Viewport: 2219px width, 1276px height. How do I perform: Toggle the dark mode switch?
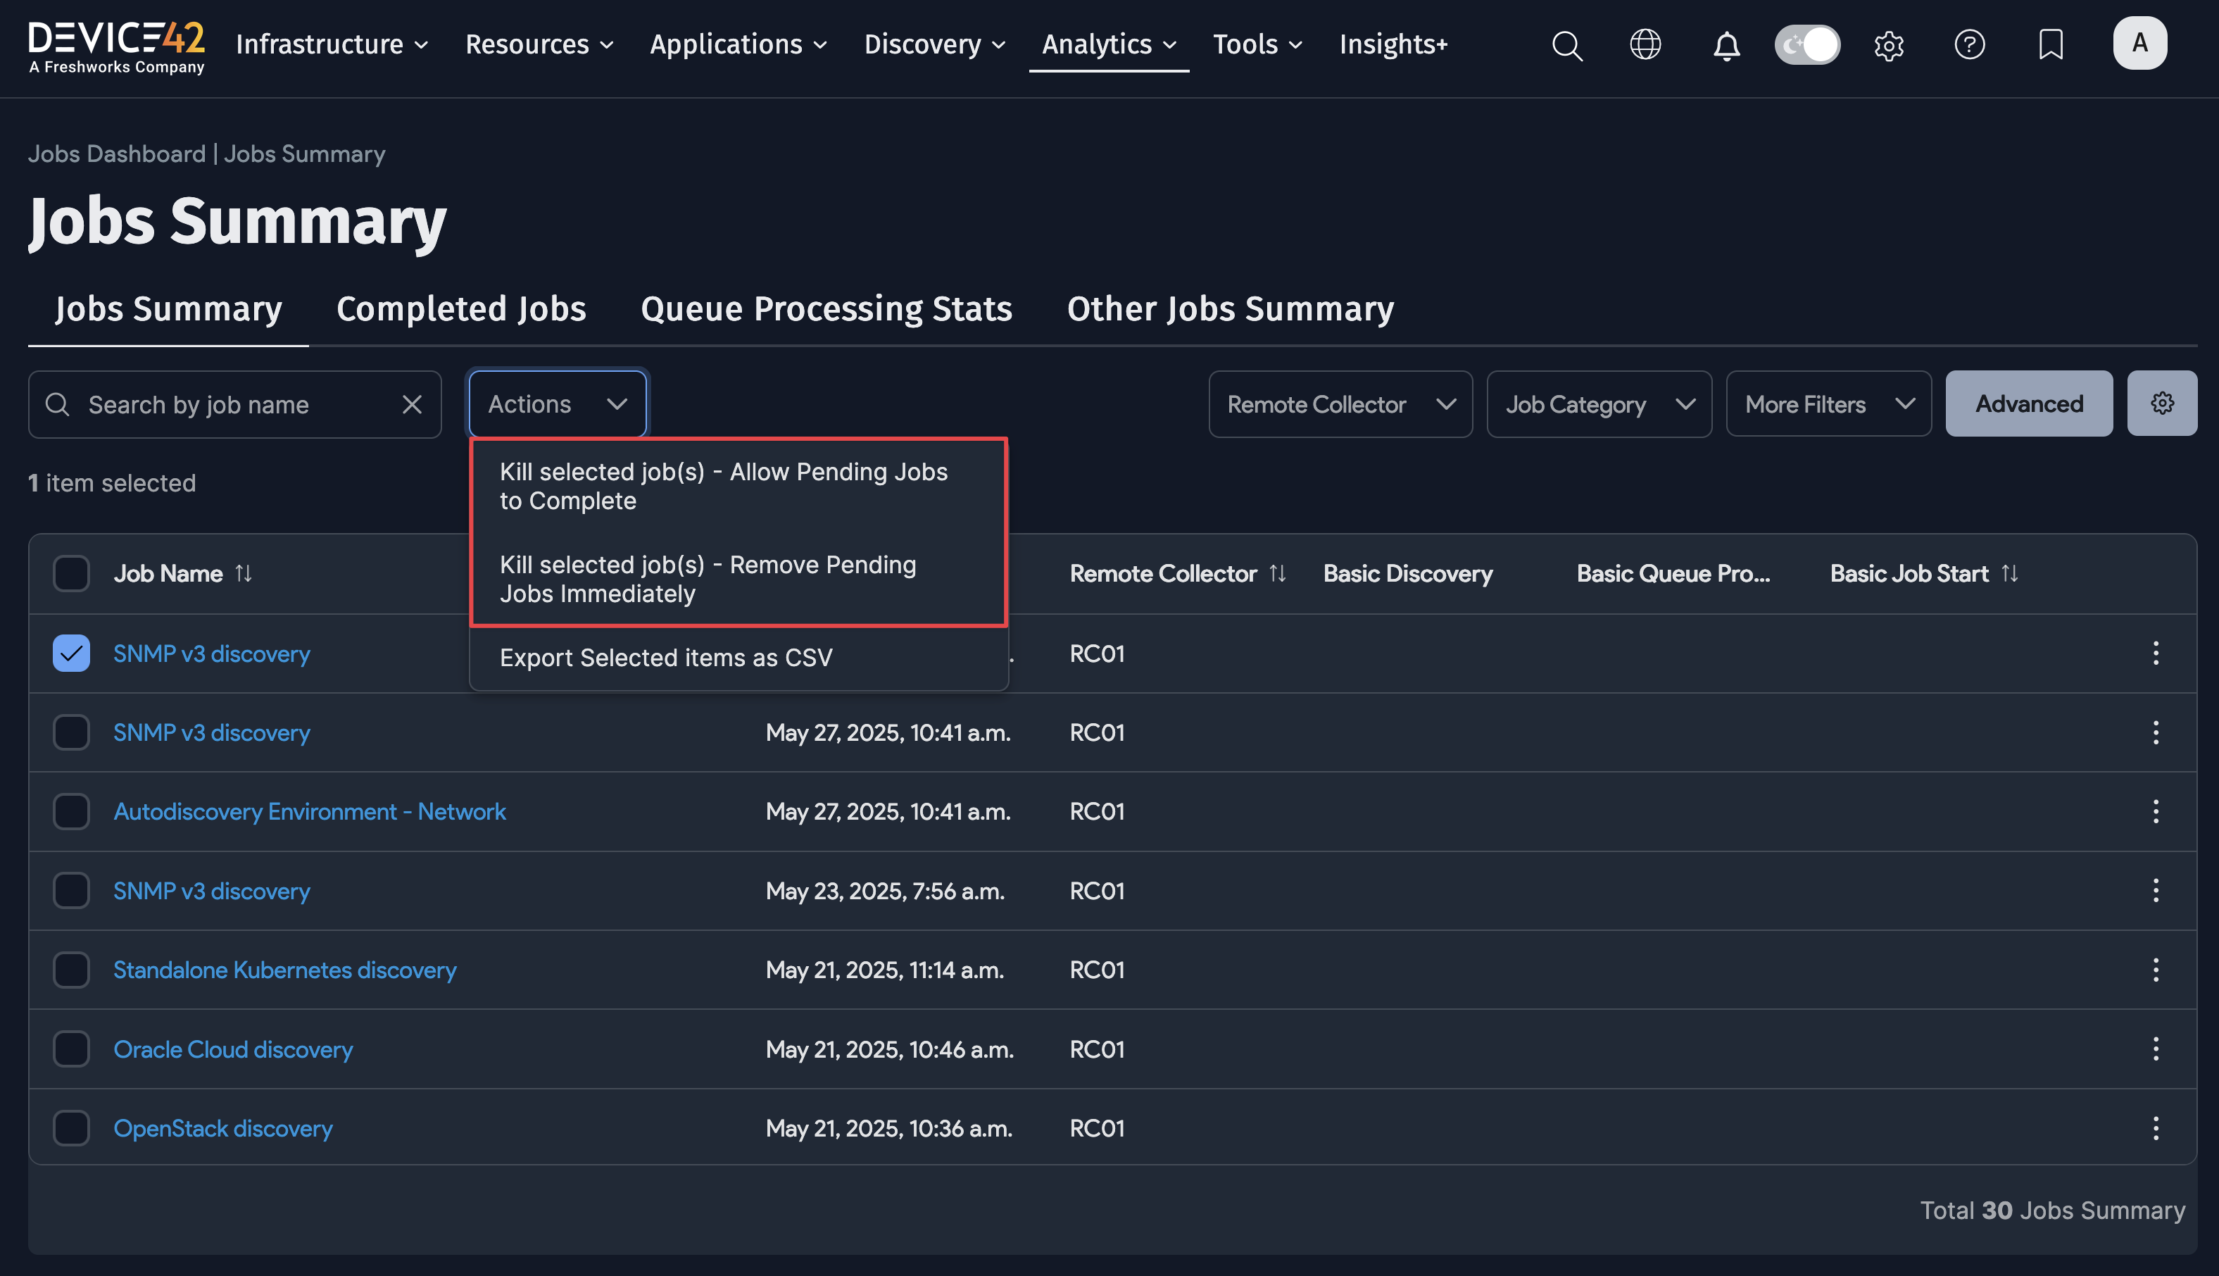pos(1807,44)
